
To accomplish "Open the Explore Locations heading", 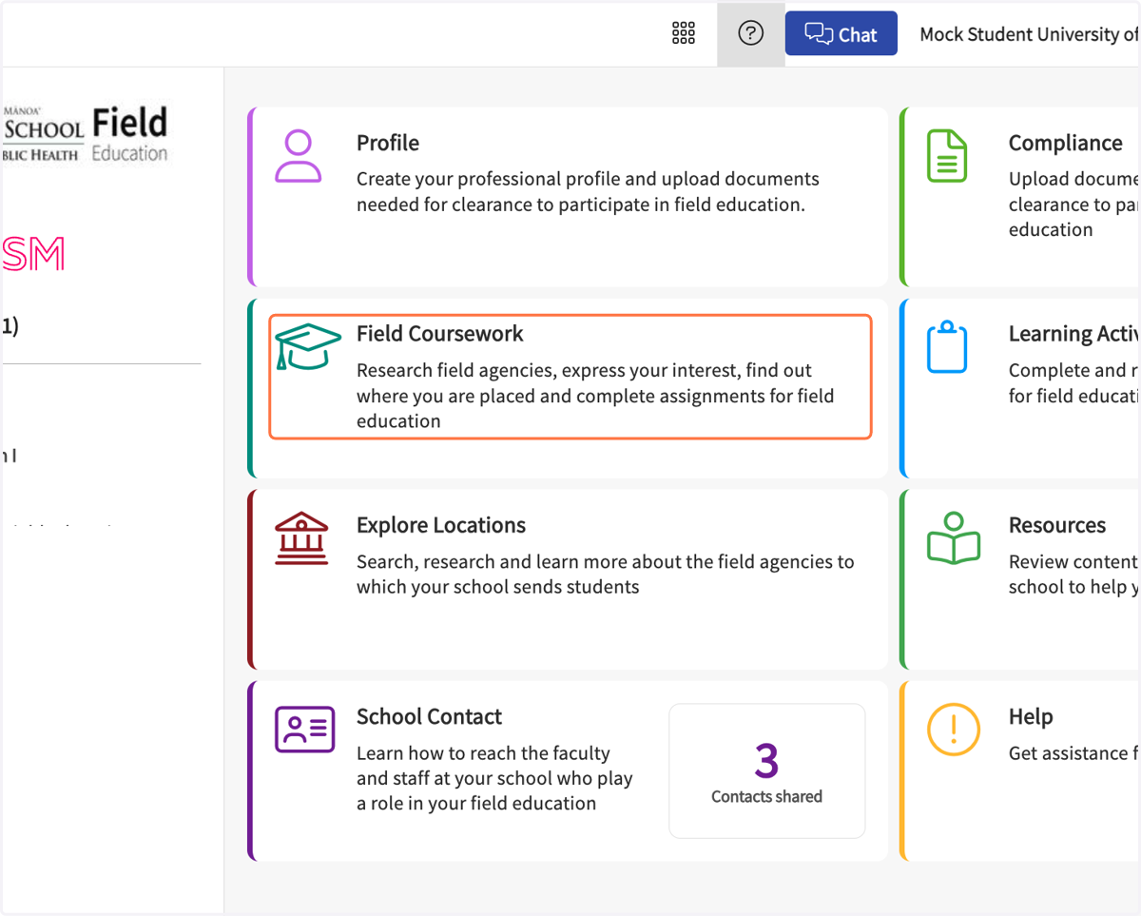I will 441,525.
